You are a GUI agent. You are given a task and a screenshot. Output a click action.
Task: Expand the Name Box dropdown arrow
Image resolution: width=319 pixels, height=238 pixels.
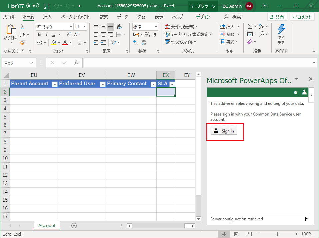(32, 63)
